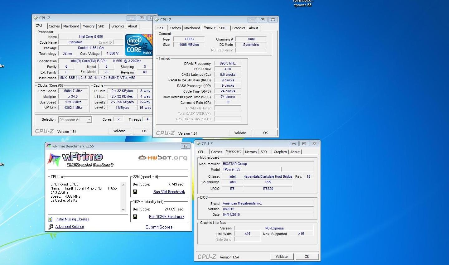Click save icon beside Run 1024M Benchmark

pyautogui.click(x=135, y=217)
